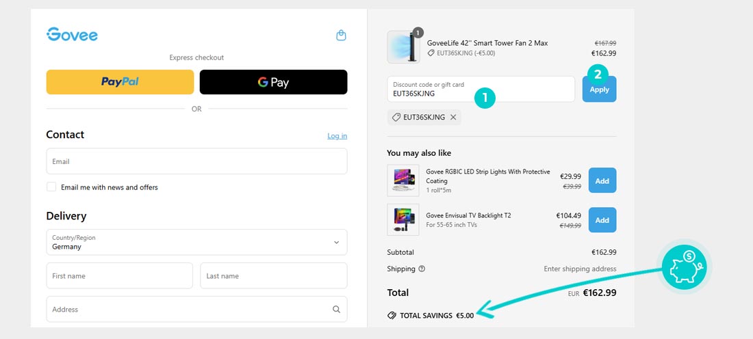The width and height of the screenshot is (753, 339).
Task: Click the 'TOTAL SAVINGS €5.00' text
Action: (437, 316)
